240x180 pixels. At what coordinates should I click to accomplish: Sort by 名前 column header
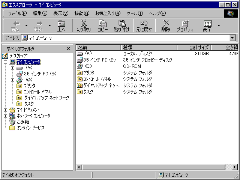point(99,48)
